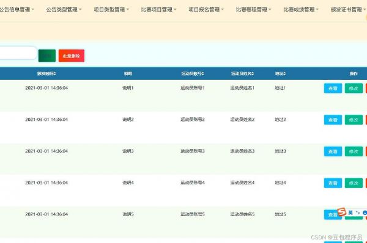Open the 公告信息管理 menu
This screenshot has height=243, width=367.
[17, 10]
